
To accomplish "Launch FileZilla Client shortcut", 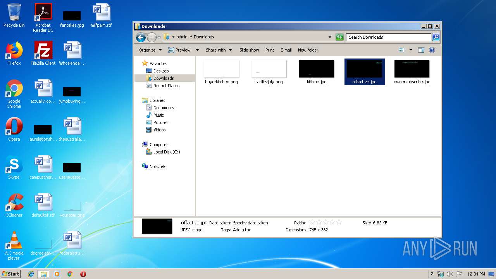I will click(43, 53).
